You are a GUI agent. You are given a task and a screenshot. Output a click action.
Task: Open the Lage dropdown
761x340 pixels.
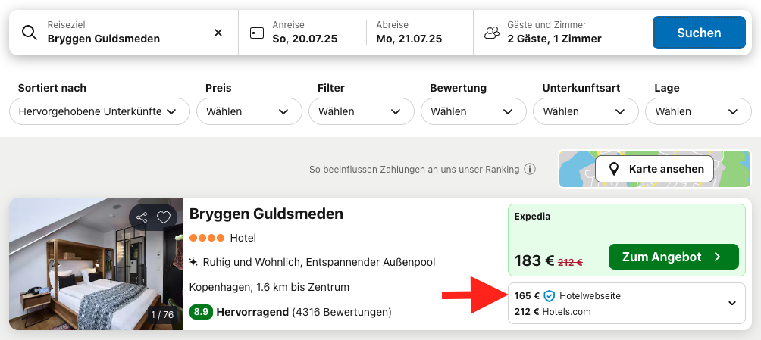point(698,111)
